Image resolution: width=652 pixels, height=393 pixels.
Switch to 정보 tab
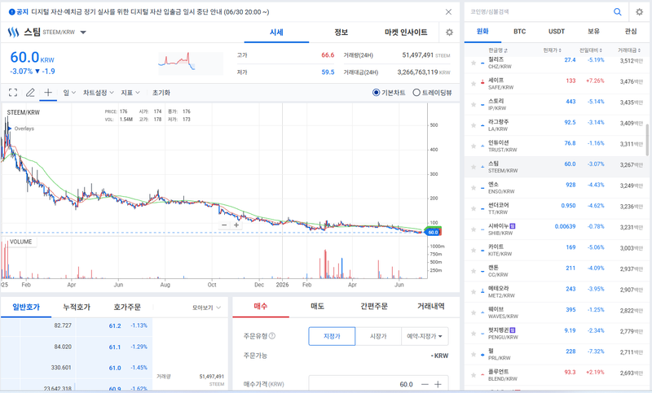click(341, 32)
